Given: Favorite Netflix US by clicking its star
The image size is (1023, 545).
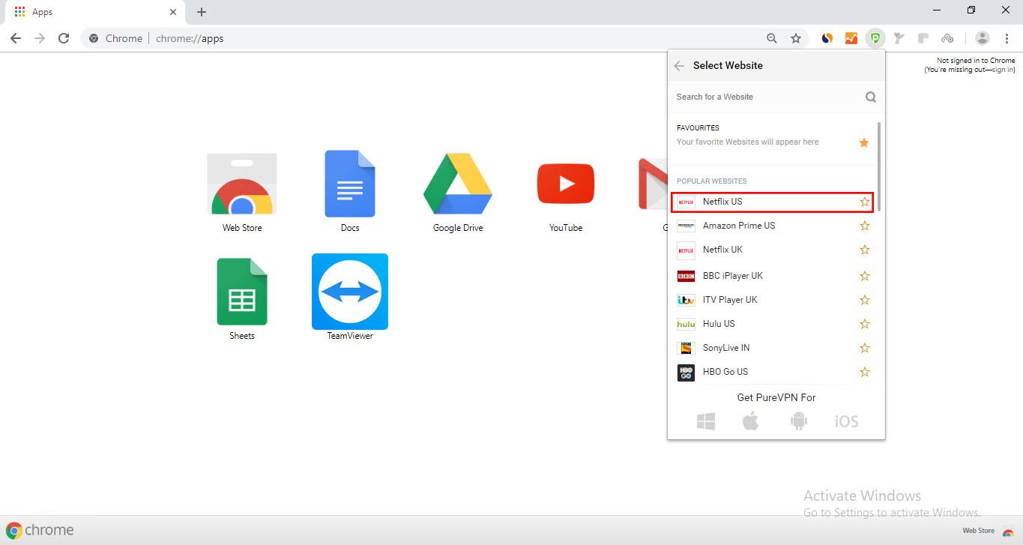Looking at the screenshot, I should pyautogui.click(x=864, y=202).
